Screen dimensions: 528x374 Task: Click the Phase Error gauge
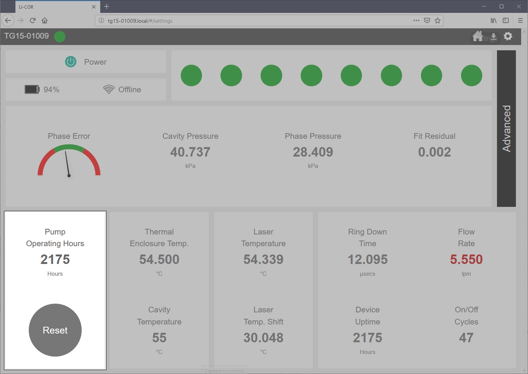69,162
